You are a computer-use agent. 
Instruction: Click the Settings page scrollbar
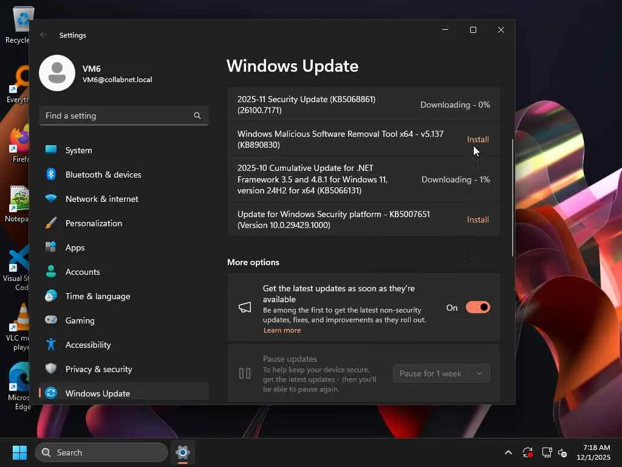pos(513,198)
